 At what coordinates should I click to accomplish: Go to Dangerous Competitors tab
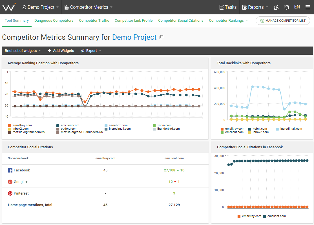click(54, 20)
